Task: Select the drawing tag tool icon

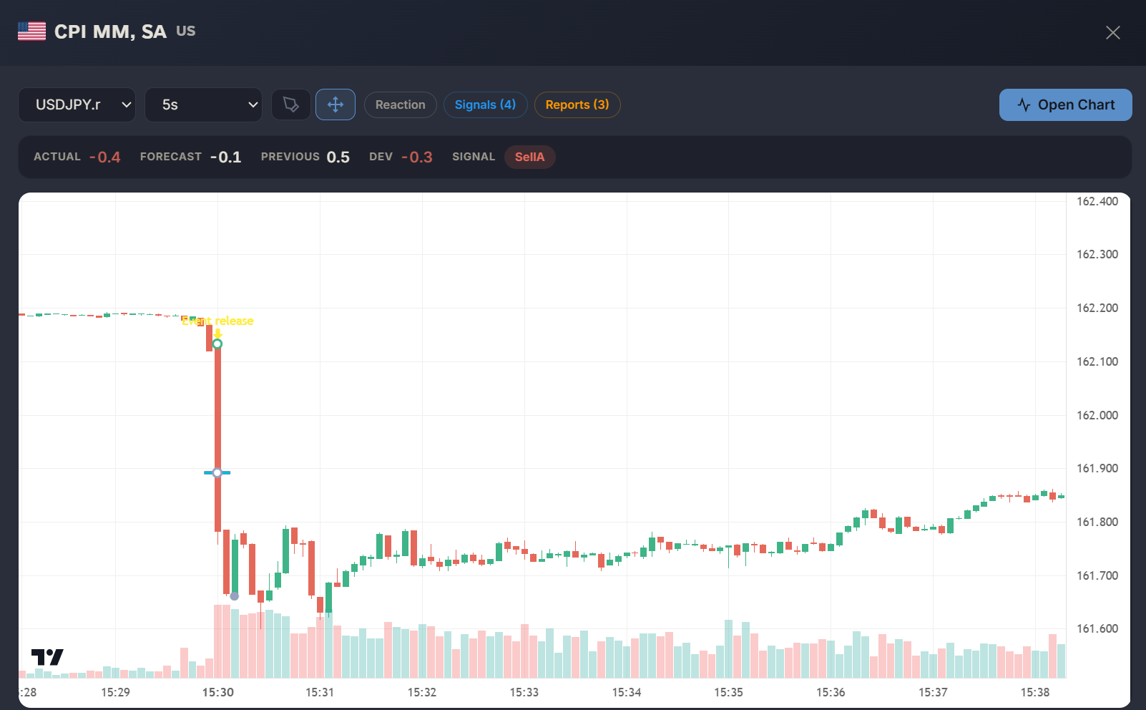Action: click(x=291, y=104)
